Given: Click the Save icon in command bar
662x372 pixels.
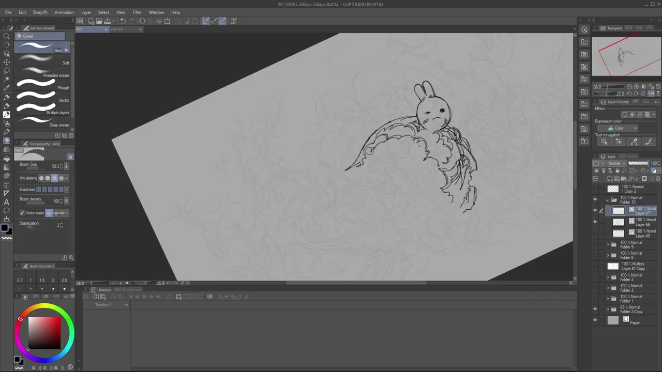Looking at the screenshot, I should tap(107, 21).
